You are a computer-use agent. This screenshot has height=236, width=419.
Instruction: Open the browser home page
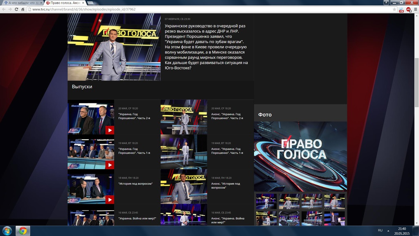coord(23,9)
